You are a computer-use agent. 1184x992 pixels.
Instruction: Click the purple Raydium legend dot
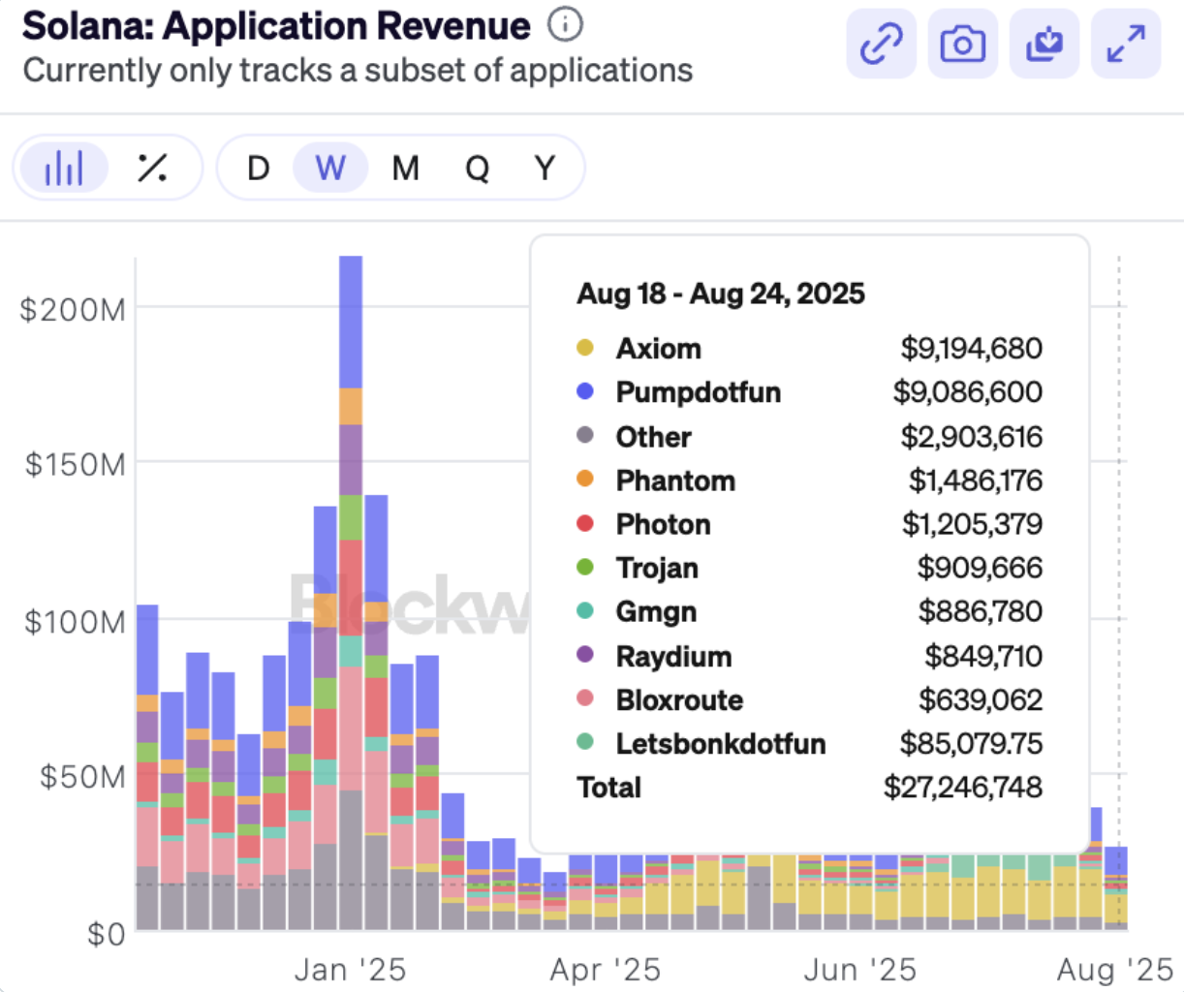tap(585, 654)
